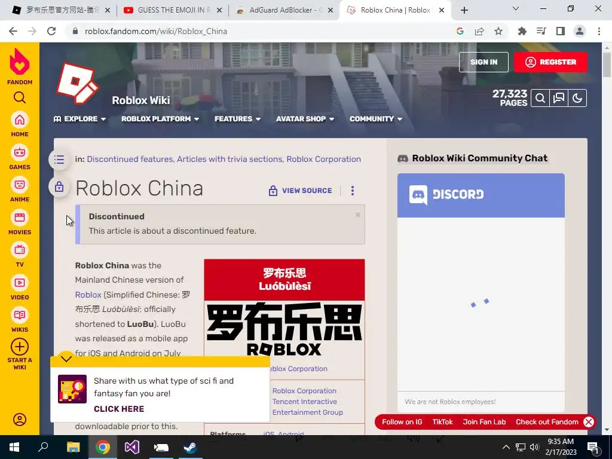
Task: Open Discontinued features category link
Action: coord(130,159)
